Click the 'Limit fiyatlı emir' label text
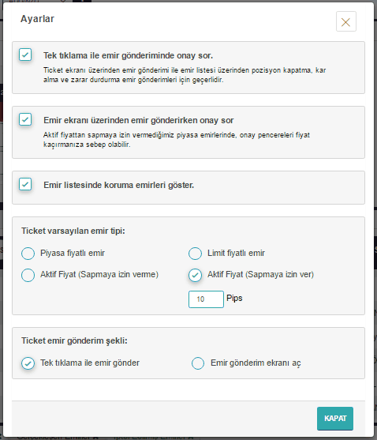The image size is (377, 440). (x=236, y=253)
